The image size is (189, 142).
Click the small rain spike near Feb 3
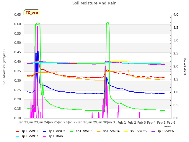tap(139, 115)
